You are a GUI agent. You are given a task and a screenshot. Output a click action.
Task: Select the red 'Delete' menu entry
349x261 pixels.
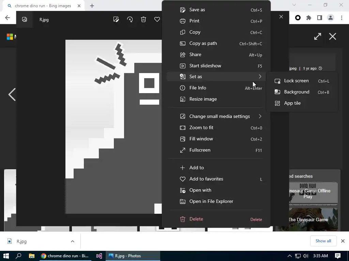click(216, 219)
